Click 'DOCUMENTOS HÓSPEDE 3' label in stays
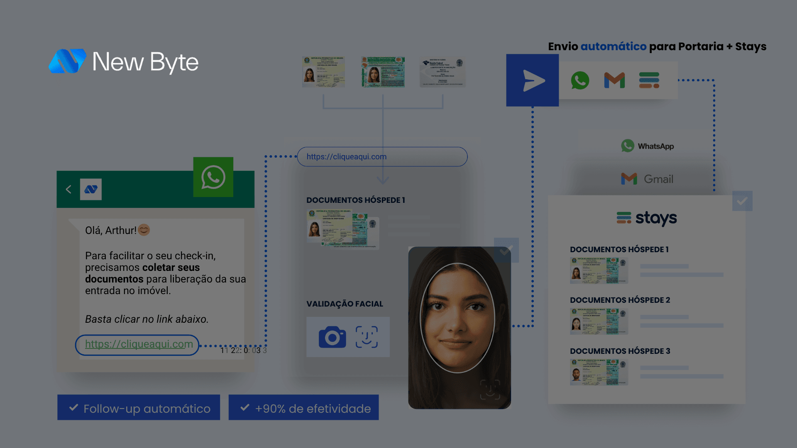The image size is (797, 448). point(620,351)
